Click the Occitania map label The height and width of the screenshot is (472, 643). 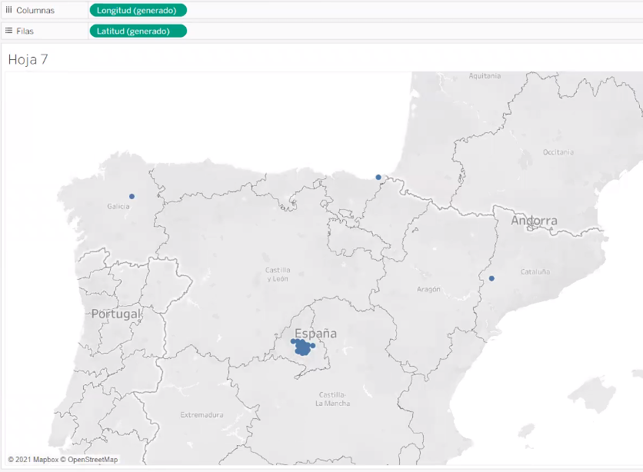[558, 152]
